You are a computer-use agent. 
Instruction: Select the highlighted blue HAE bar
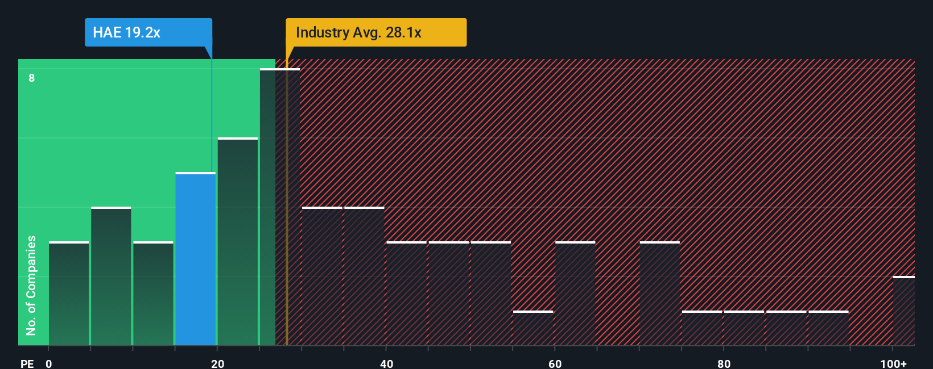[196, 259]
